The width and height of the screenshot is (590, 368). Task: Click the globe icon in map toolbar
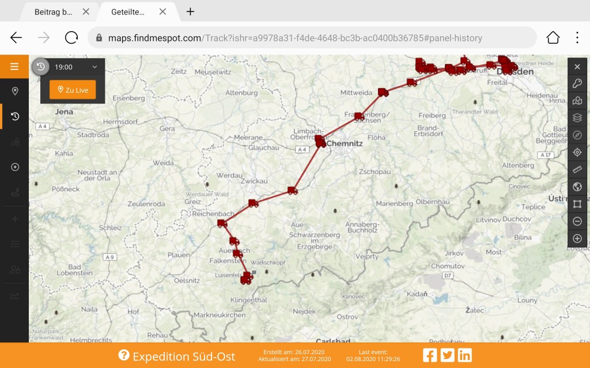tap(577, 187)
